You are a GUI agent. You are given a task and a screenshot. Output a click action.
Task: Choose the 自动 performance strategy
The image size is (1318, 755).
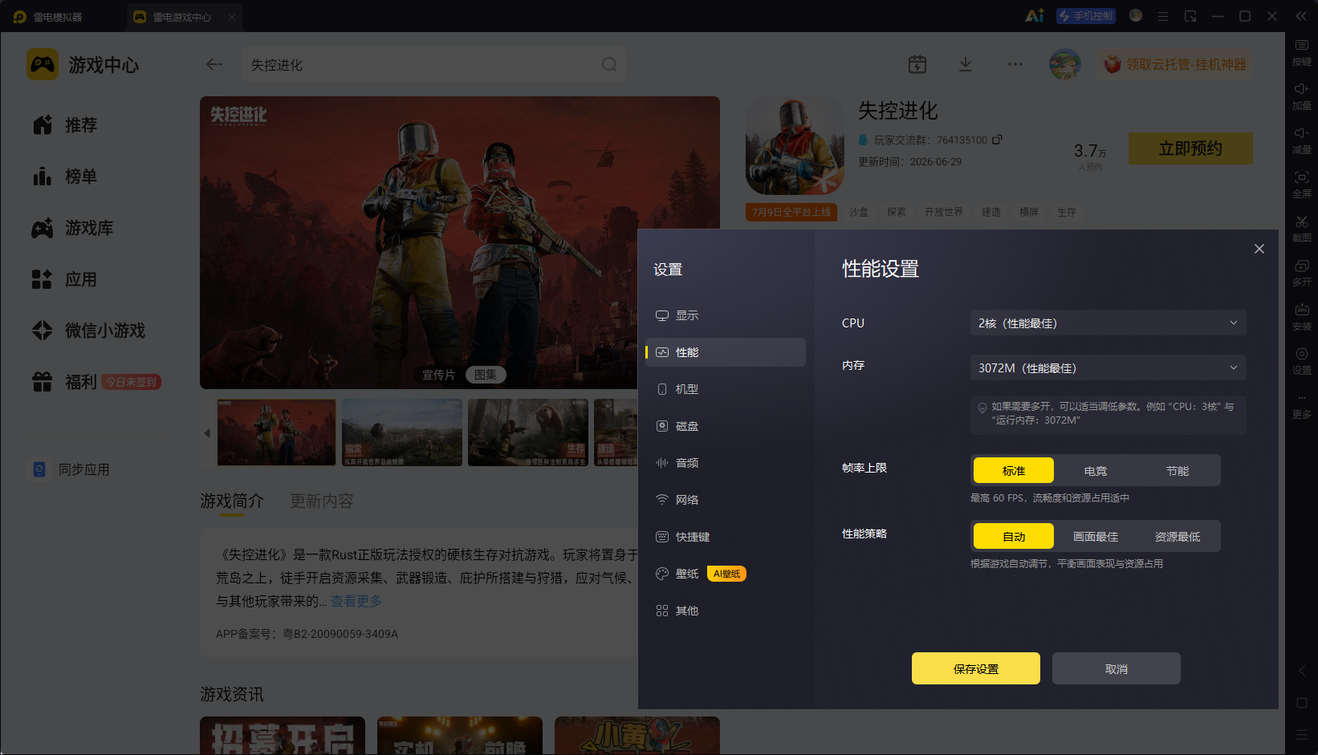1014,537
